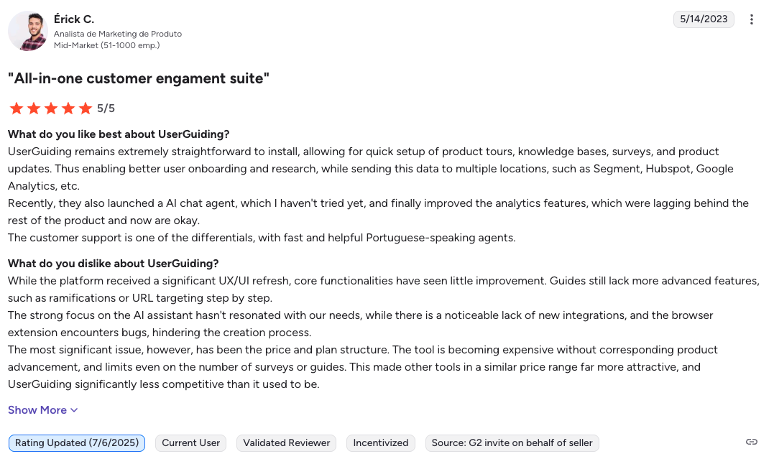Select the Current User tag
This screenshot has height=459, width=774.
[191, 443]
